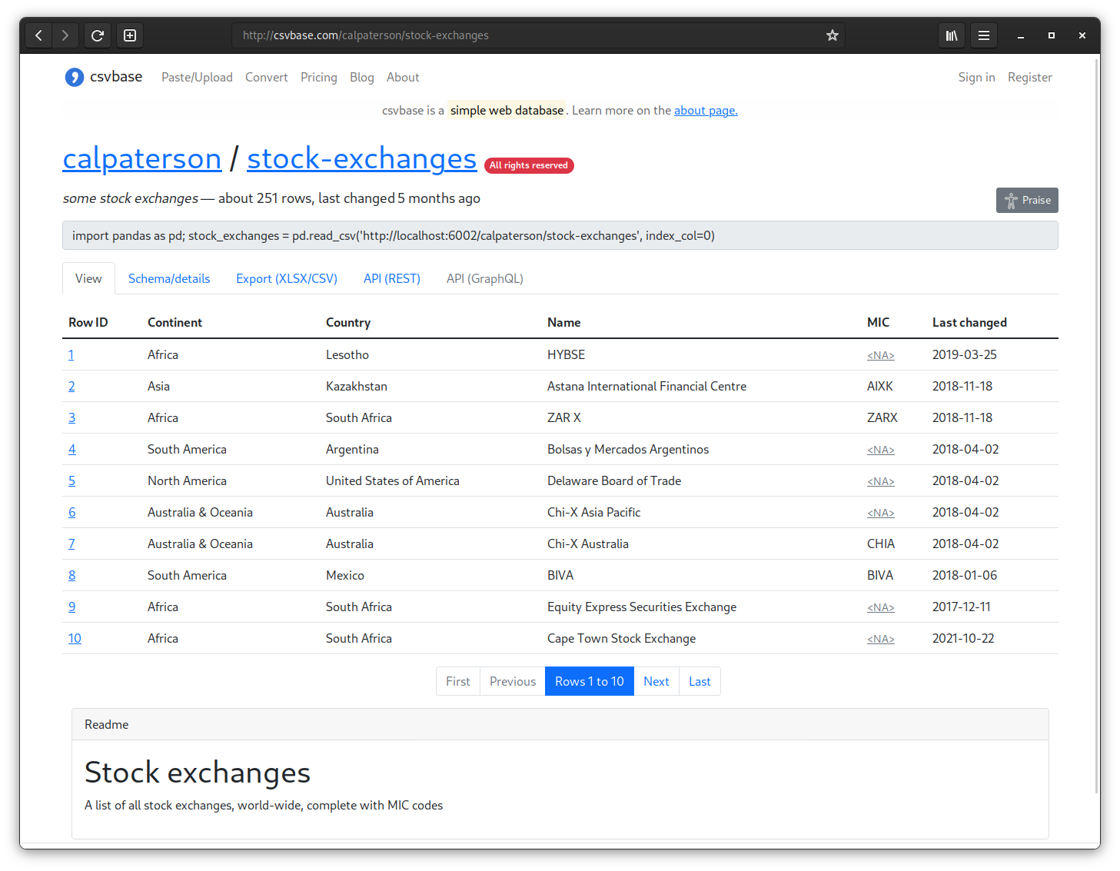Open the about page link
1120x871 pixels.
[705, 111]
